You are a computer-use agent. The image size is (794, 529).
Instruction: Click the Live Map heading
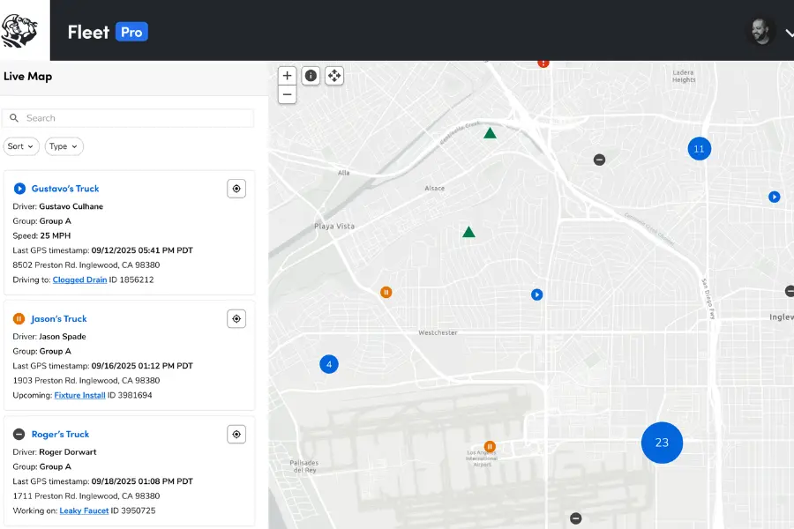pyautogui.click(x=28, y=77)
